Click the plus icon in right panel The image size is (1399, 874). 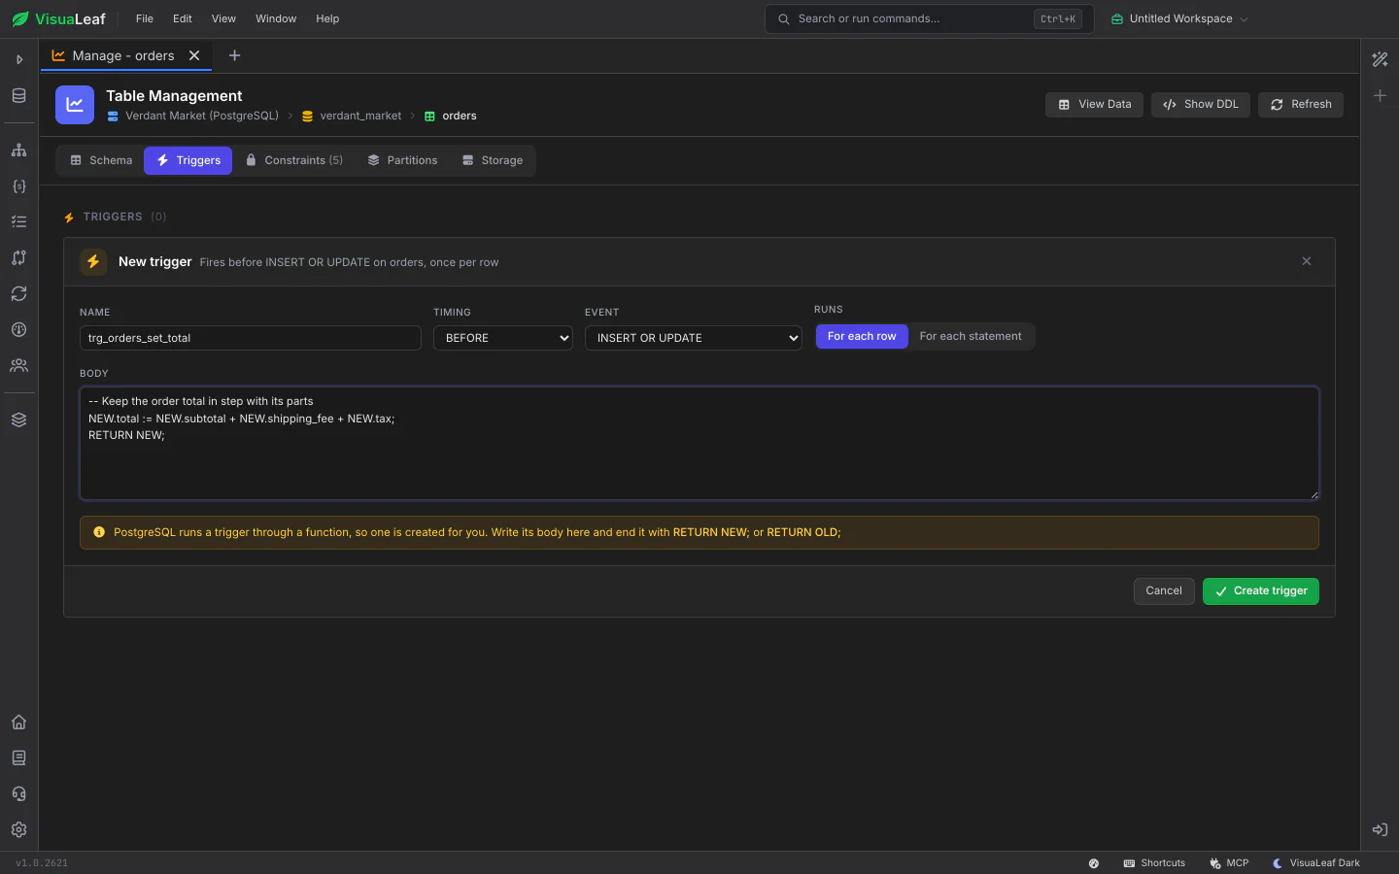(1380, 96)
